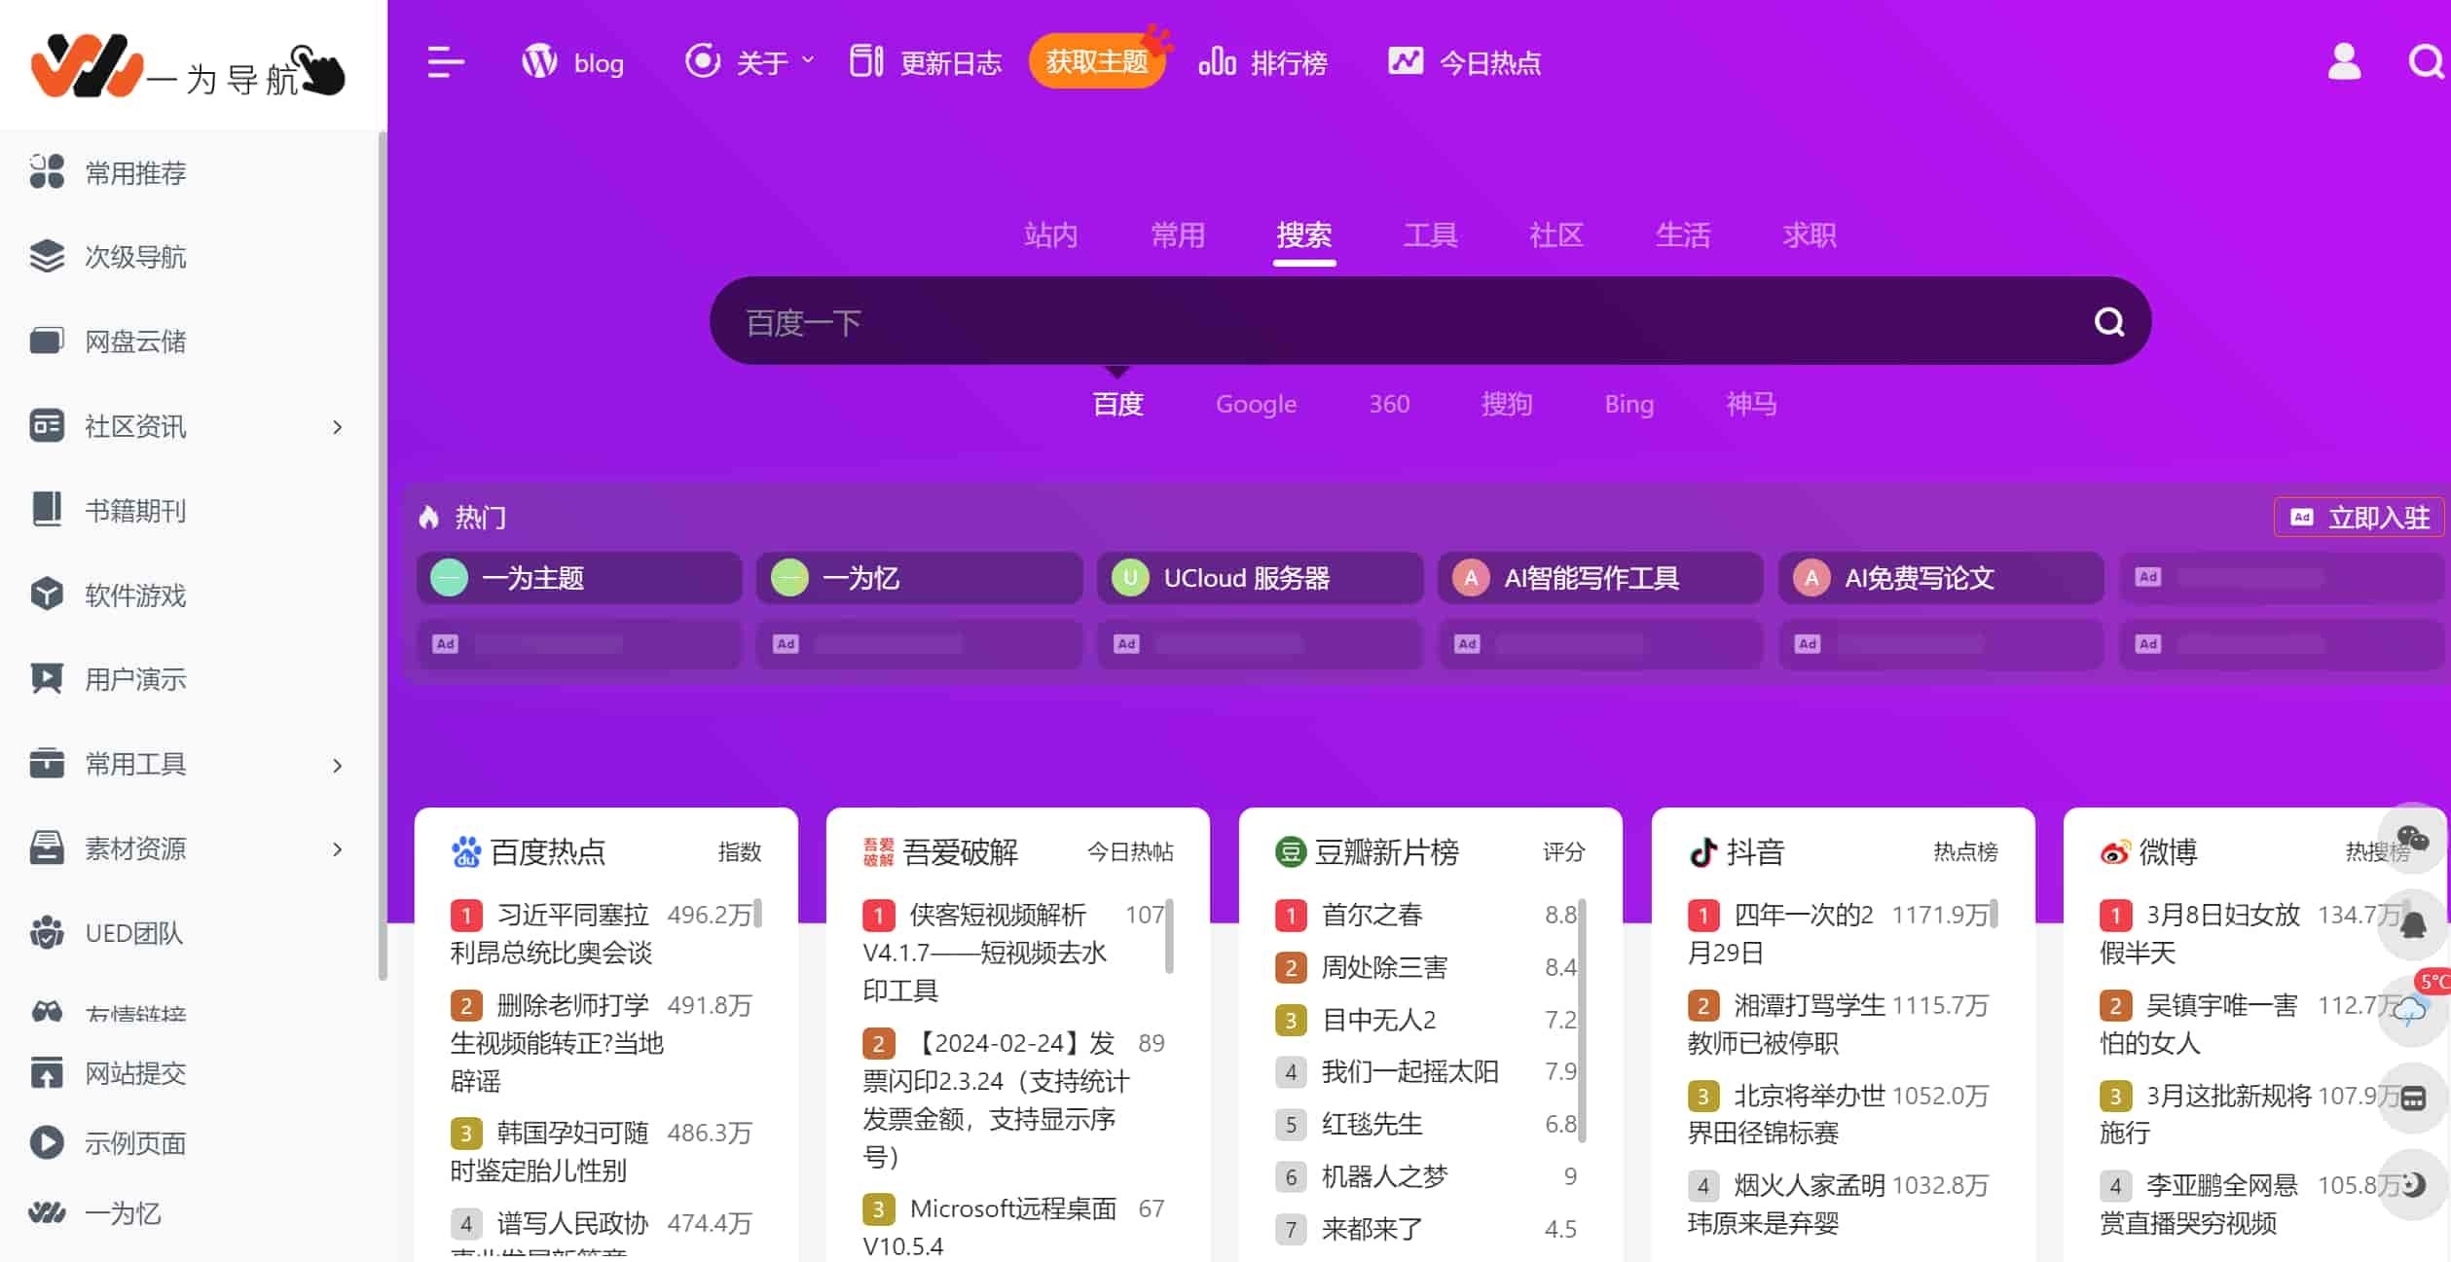The height and width of the screenshot is (1262, 2451).
Task: Open the 关于 dropdown menu
Action: (x=764, y=61)
